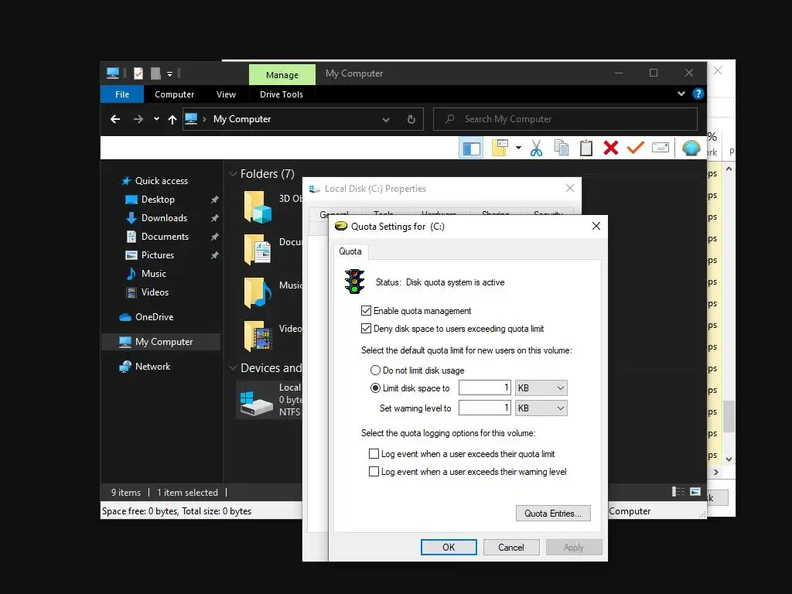Click Cancel in Quota Settings dialog

(x=511, y=547)
